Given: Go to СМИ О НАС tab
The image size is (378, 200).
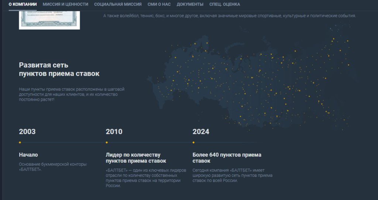Looking at the screenshot, I should click(x=159, y=4).
